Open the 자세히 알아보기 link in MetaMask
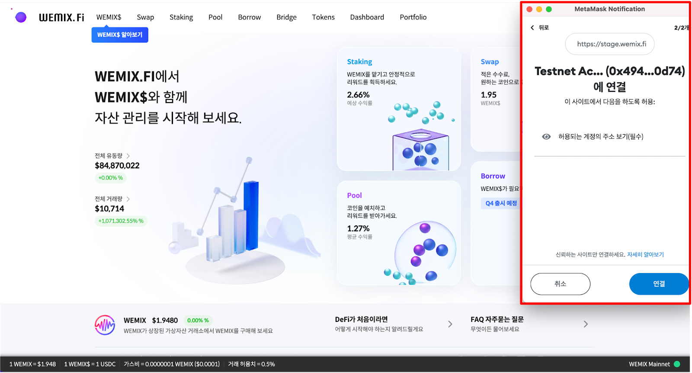 click(645, 255)
